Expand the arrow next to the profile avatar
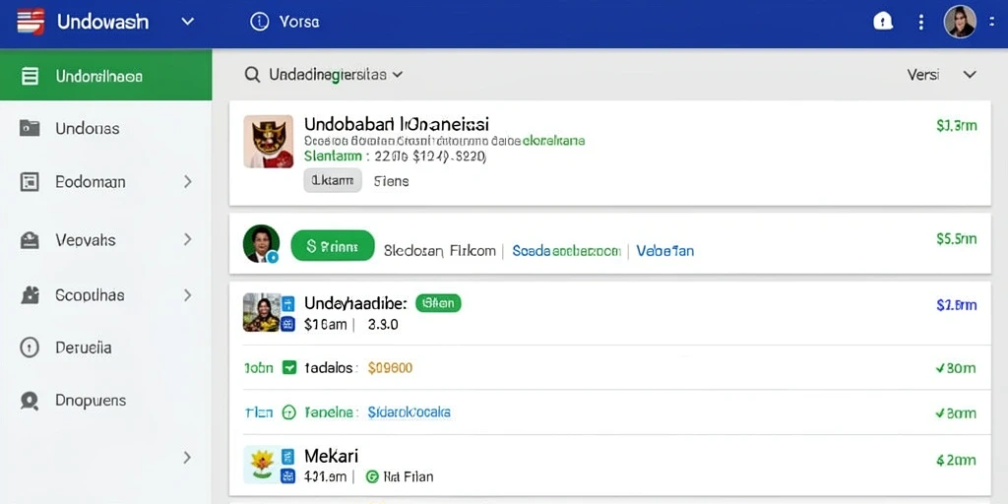This screenshot has width=1008, height=504. [992, 22]
